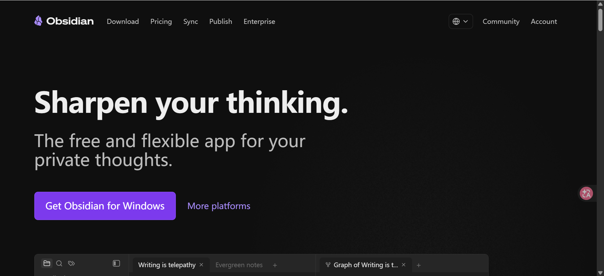This screenshot has height=276, width=604.
Task: Switch to Evergreen notes tab
Action: [x=239, y=265]
